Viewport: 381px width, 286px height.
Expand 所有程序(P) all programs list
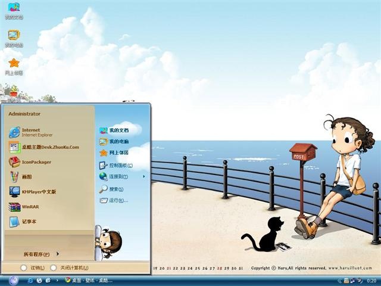(x=41, y=254)
